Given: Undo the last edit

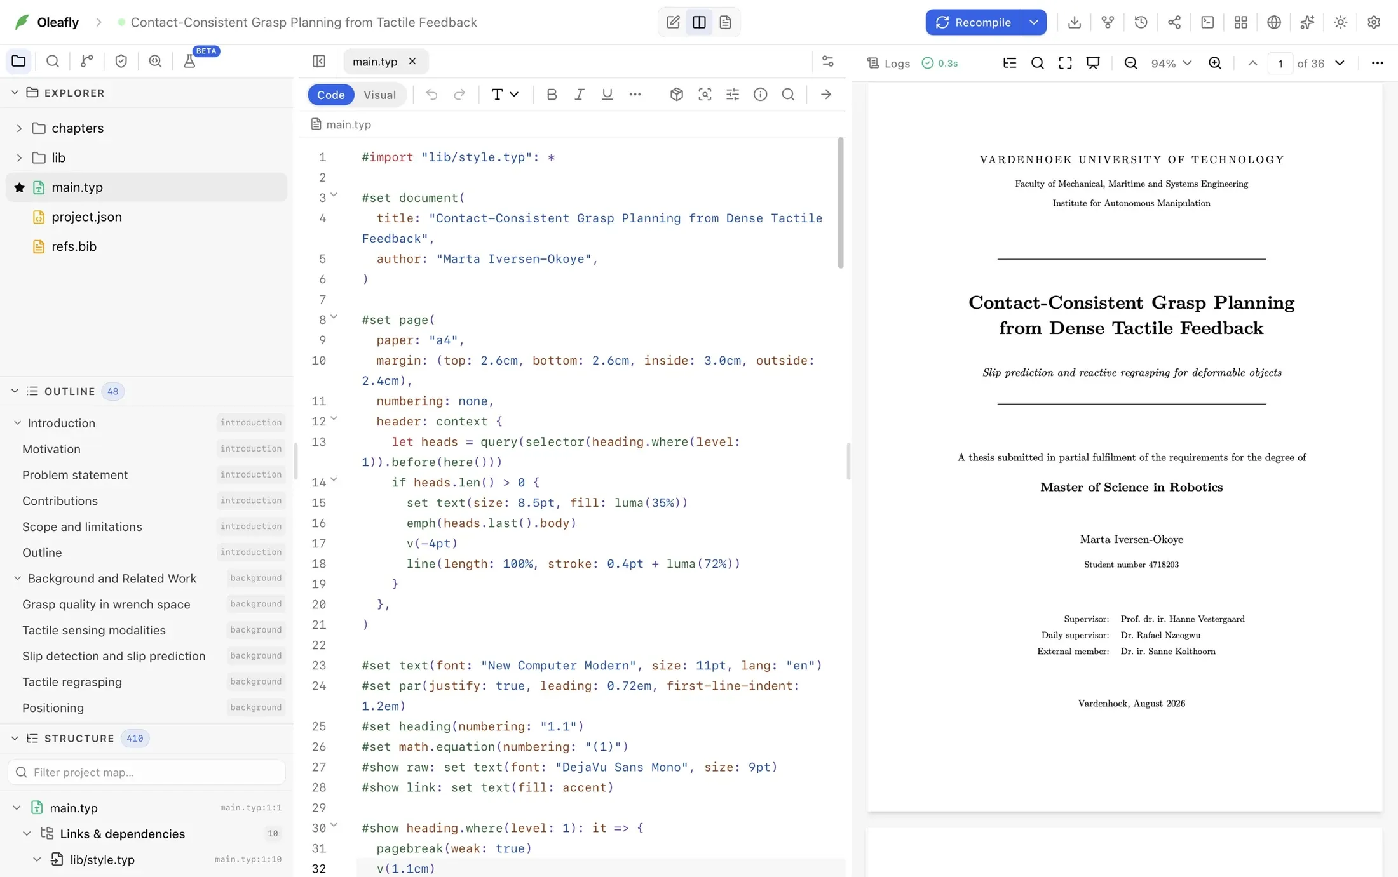Looking at the screenshot, I should [431, 95].
